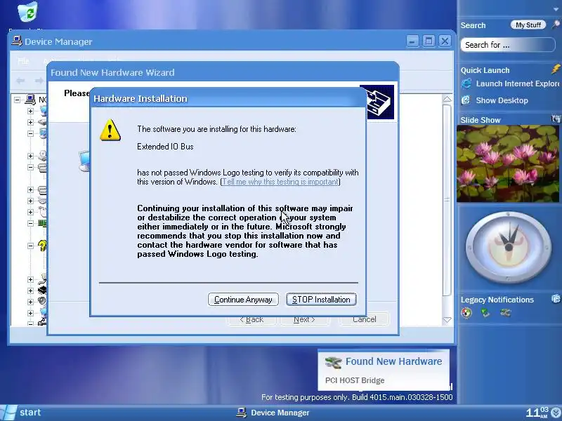Select the yellow question mark device icon

[42, 246]
